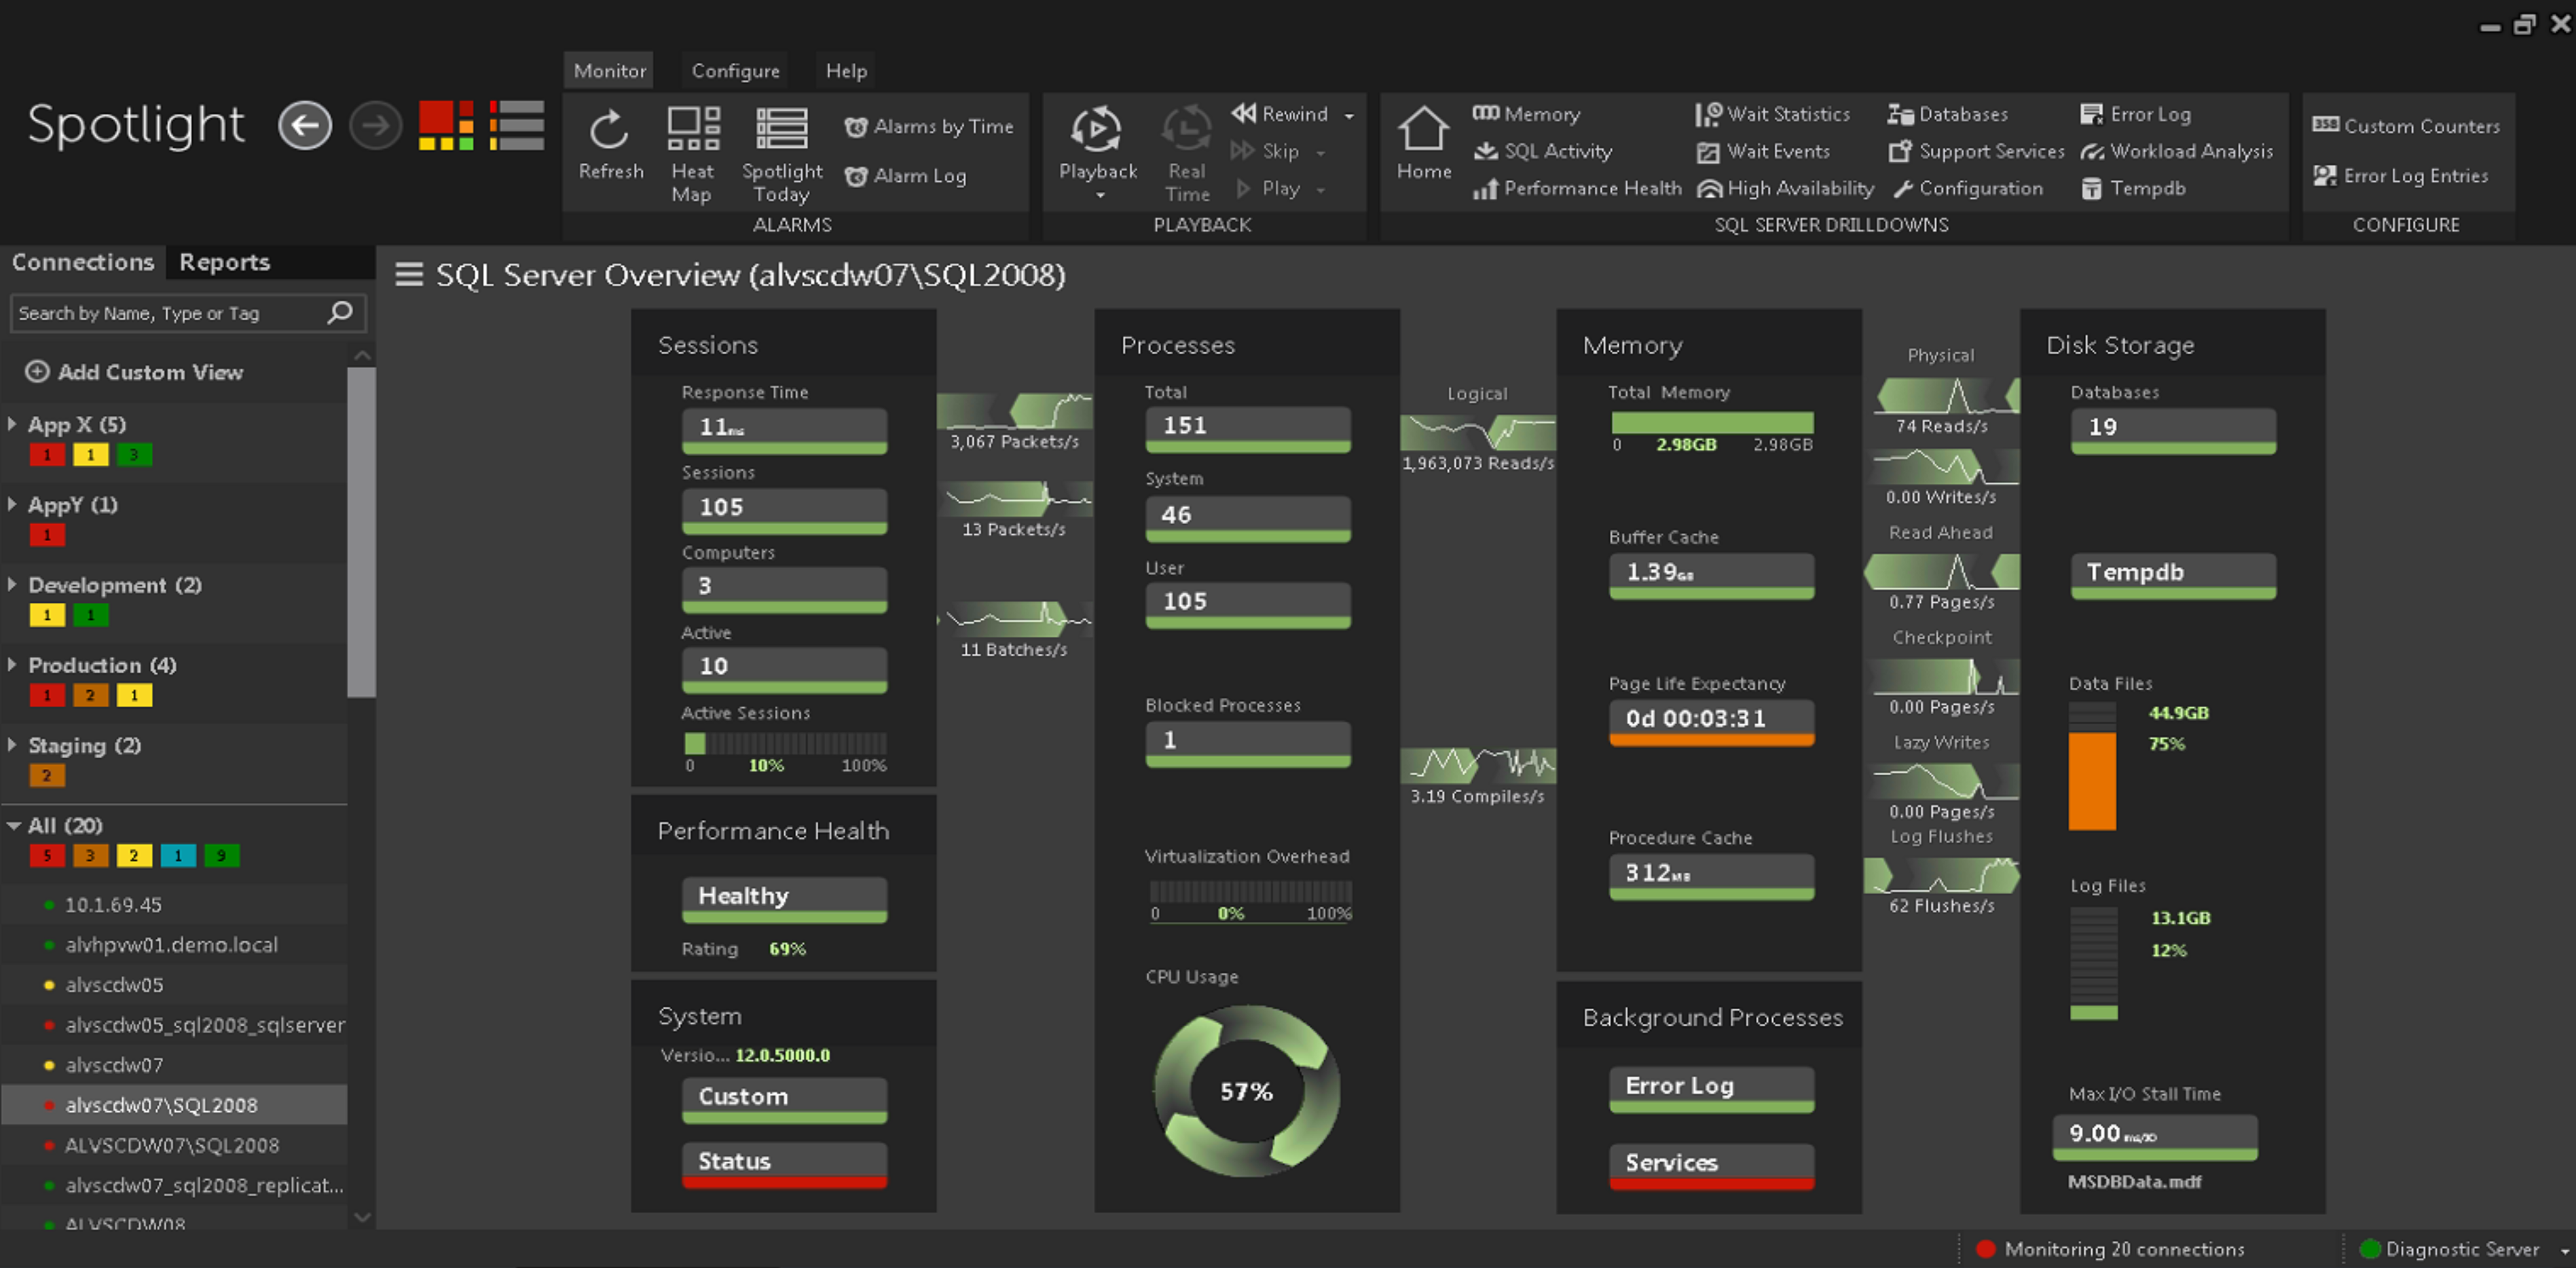Open the Tempdb drilldown in ribbon
The width and height of the screenshot is (2576, 1268).
point(2133,188)
